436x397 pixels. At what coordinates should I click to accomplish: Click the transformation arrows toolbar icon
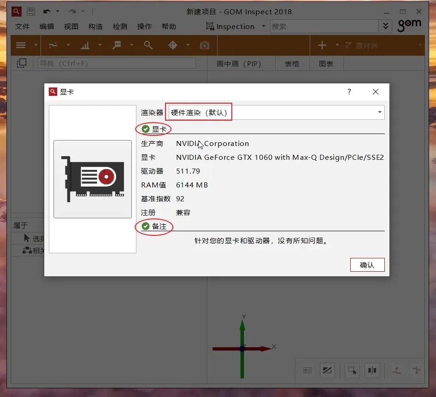pyautogui.click(x=53, y=45)
